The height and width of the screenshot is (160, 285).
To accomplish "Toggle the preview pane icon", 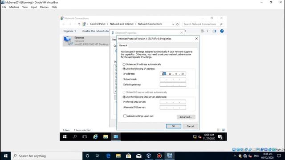I will click(x=214, y=31).
